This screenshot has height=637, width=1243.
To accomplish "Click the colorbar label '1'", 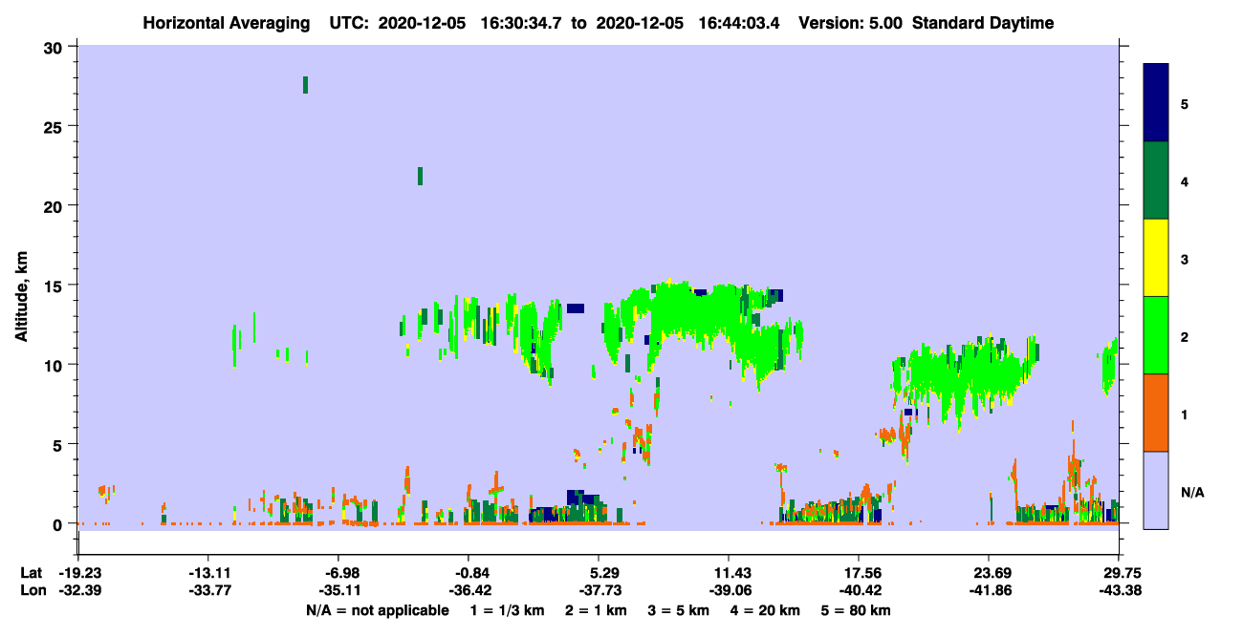I will pos(1185,413).
